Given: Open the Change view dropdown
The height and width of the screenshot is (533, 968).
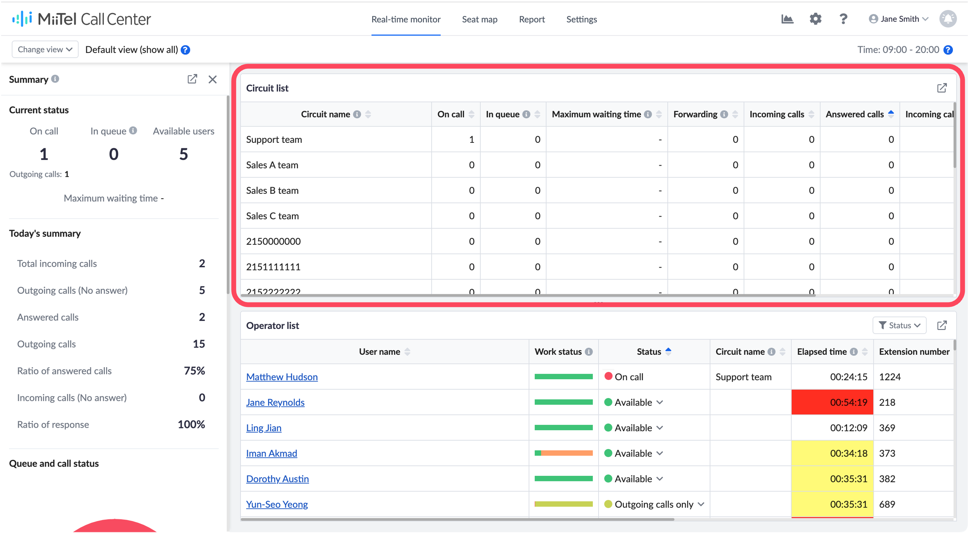Looking at the screenshot, I should (45, 50).
